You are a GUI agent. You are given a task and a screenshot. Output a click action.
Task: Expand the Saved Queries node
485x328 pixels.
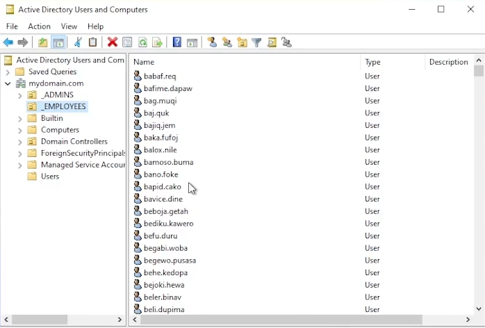pos(8,72)
